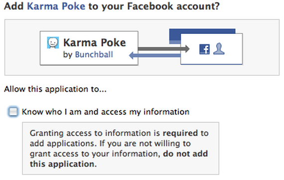Click the Facebook f logo icon
The image size is (284, 180).
[x=204, y=49]
